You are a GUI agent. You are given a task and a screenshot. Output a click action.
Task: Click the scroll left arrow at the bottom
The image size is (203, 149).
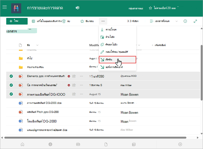coord(2,138)
